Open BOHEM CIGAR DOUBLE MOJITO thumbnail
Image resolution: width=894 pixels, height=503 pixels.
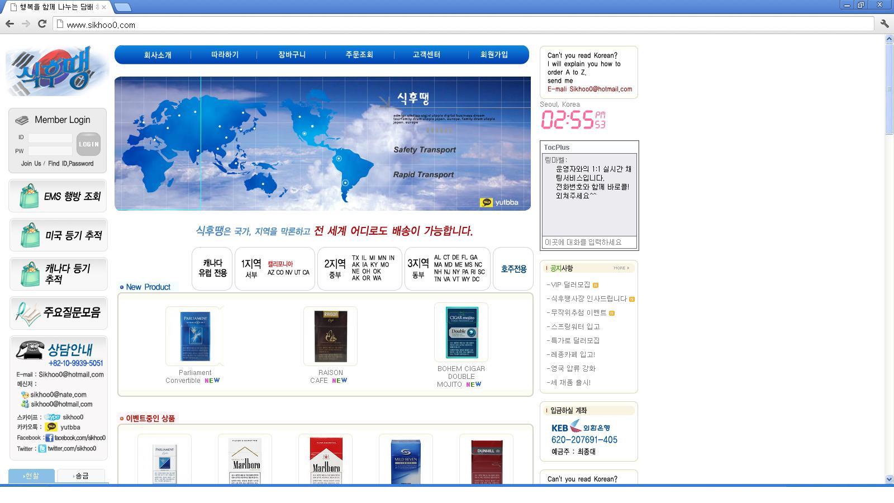tap(462, 333)
